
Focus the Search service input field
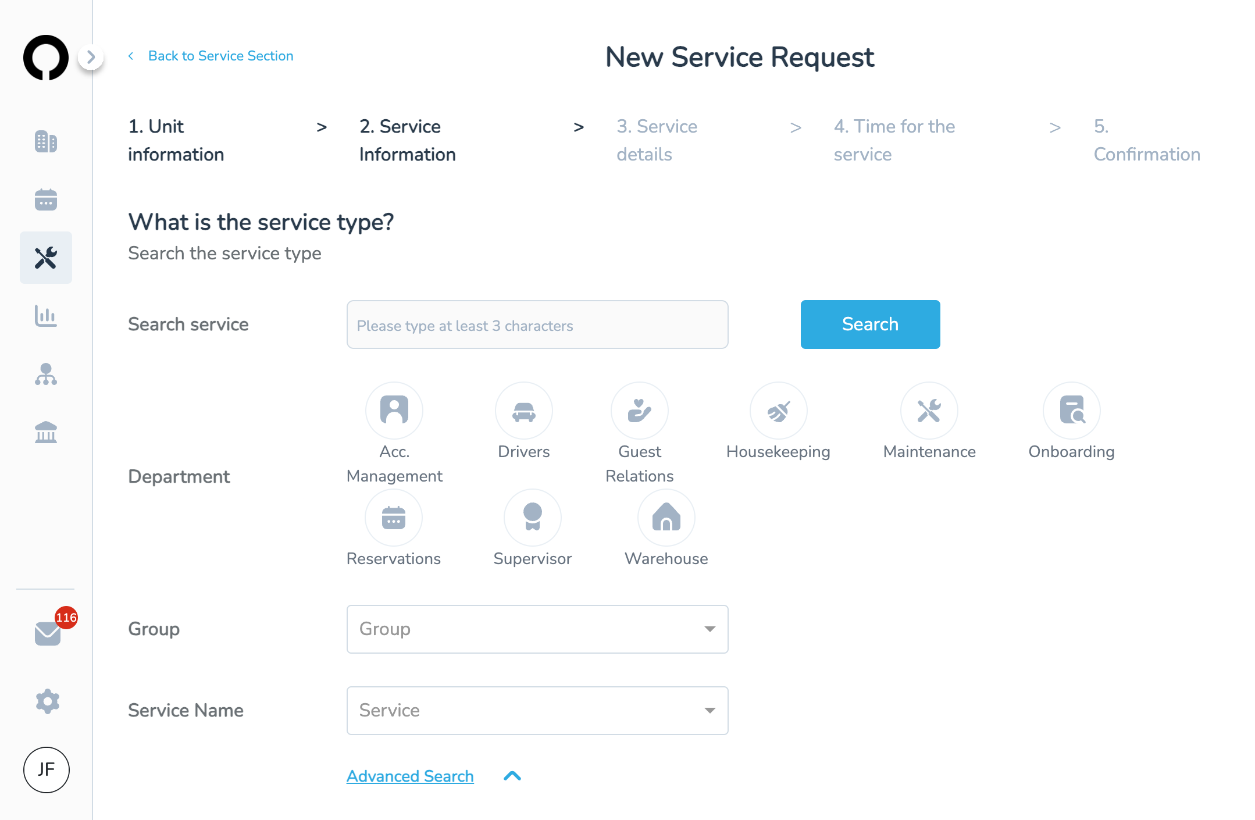(537, 325)
